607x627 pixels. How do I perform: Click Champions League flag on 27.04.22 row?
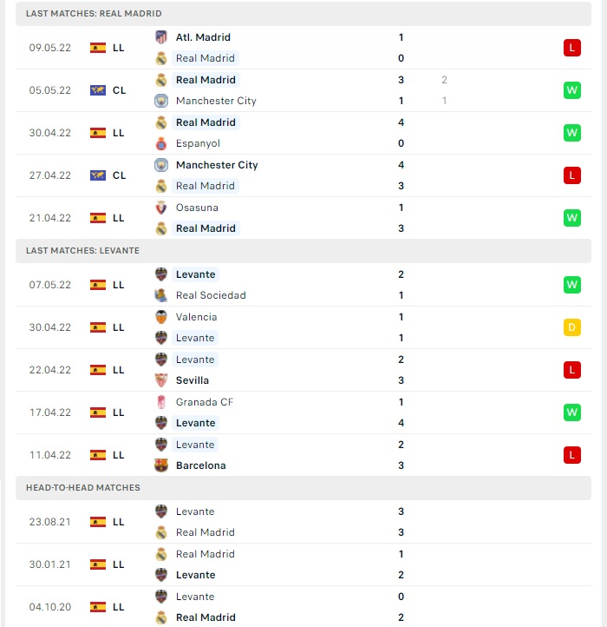point(98,175)
